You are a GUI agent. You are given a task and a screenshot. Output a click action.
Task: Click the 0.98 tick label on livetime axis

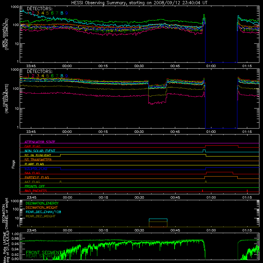coord(15,239)
